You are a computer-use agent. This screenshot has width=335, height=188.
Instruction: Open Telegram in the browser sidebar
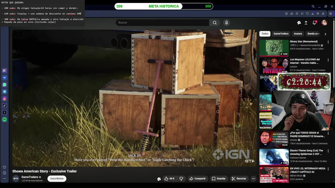(4, 92)
